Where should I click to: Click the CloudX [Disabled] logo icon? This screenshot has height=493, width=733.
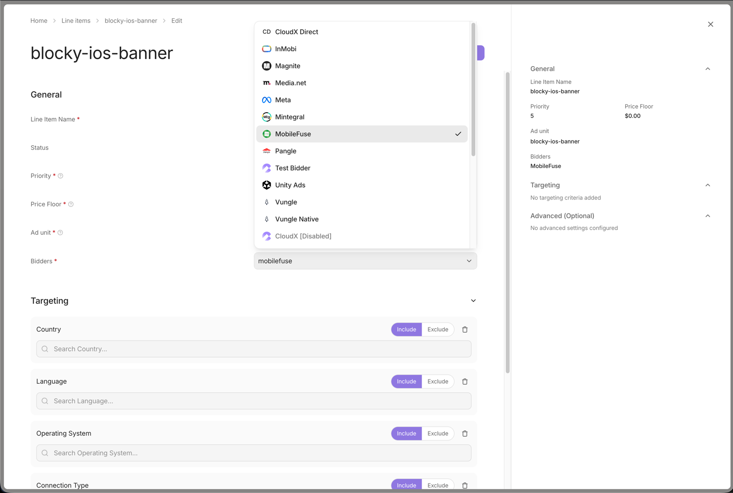266,236
